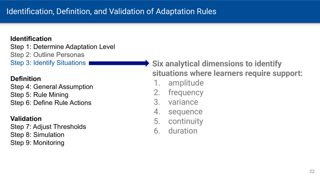Select Step 7: Adjust Thresholds
The height and width of the screenshot is (180, 320).
pos(48,127)
